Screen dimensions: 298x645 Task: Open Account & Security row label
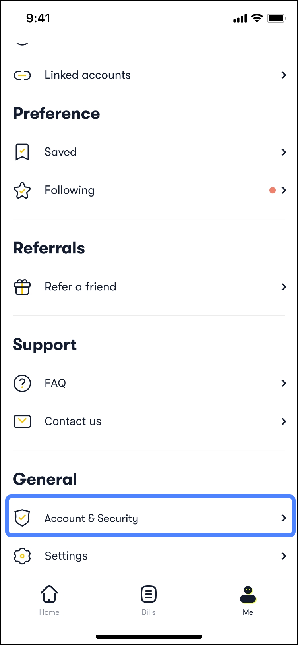[x=91, y=518]
